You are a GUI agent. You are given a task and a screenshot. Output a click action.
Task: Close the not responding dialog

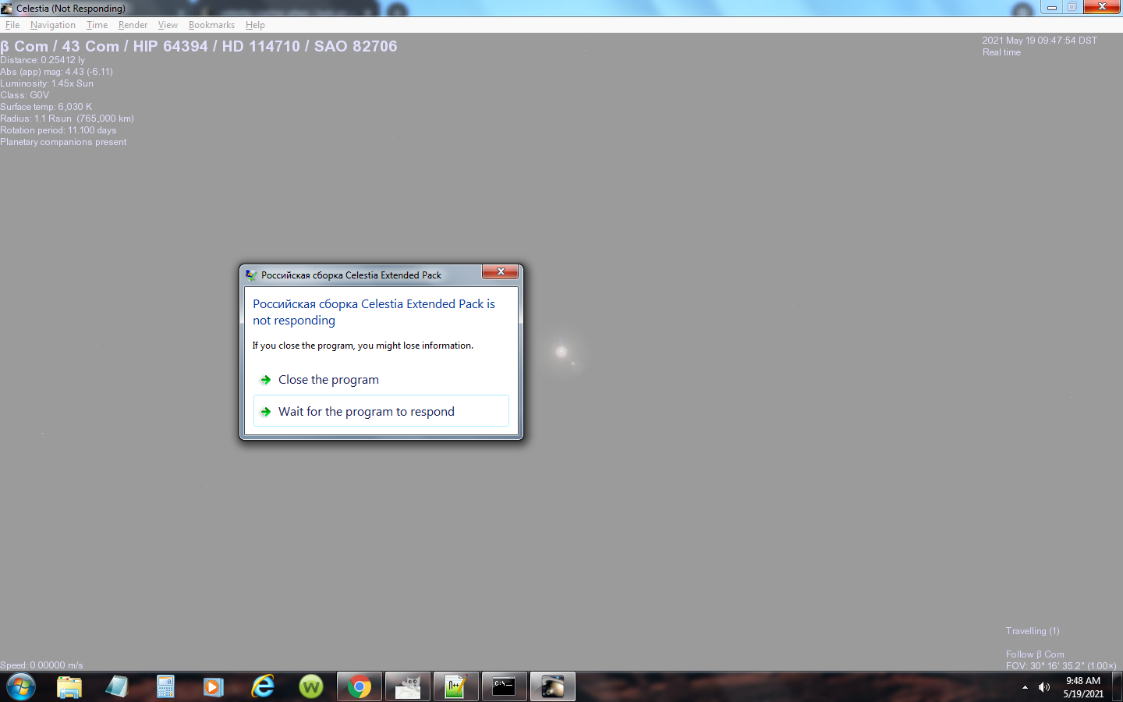(x=500, y=271)
